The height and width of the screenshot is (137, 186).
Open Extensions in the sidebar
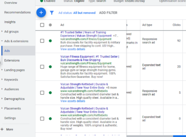12,60
